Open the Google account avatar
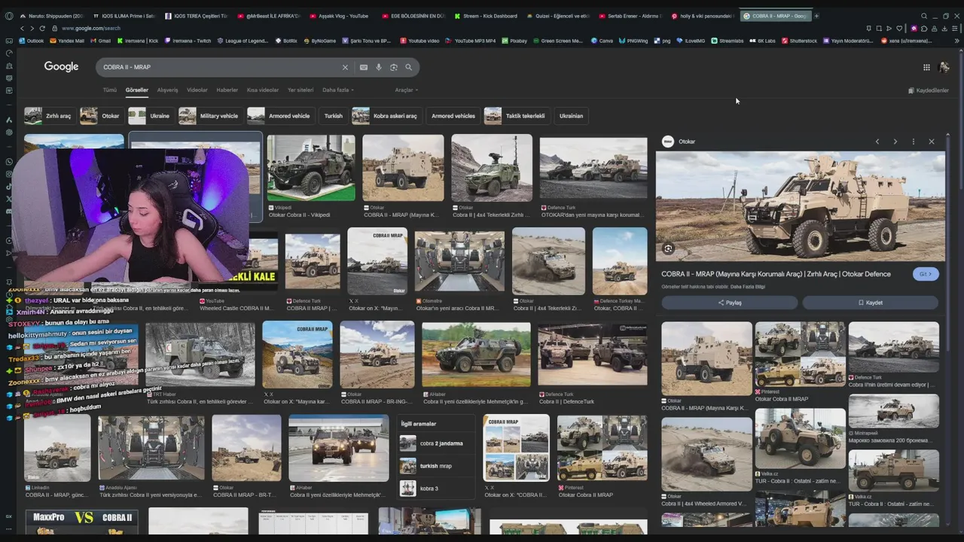The height and width of the screenshot is (542, 964). pos(944,67)
